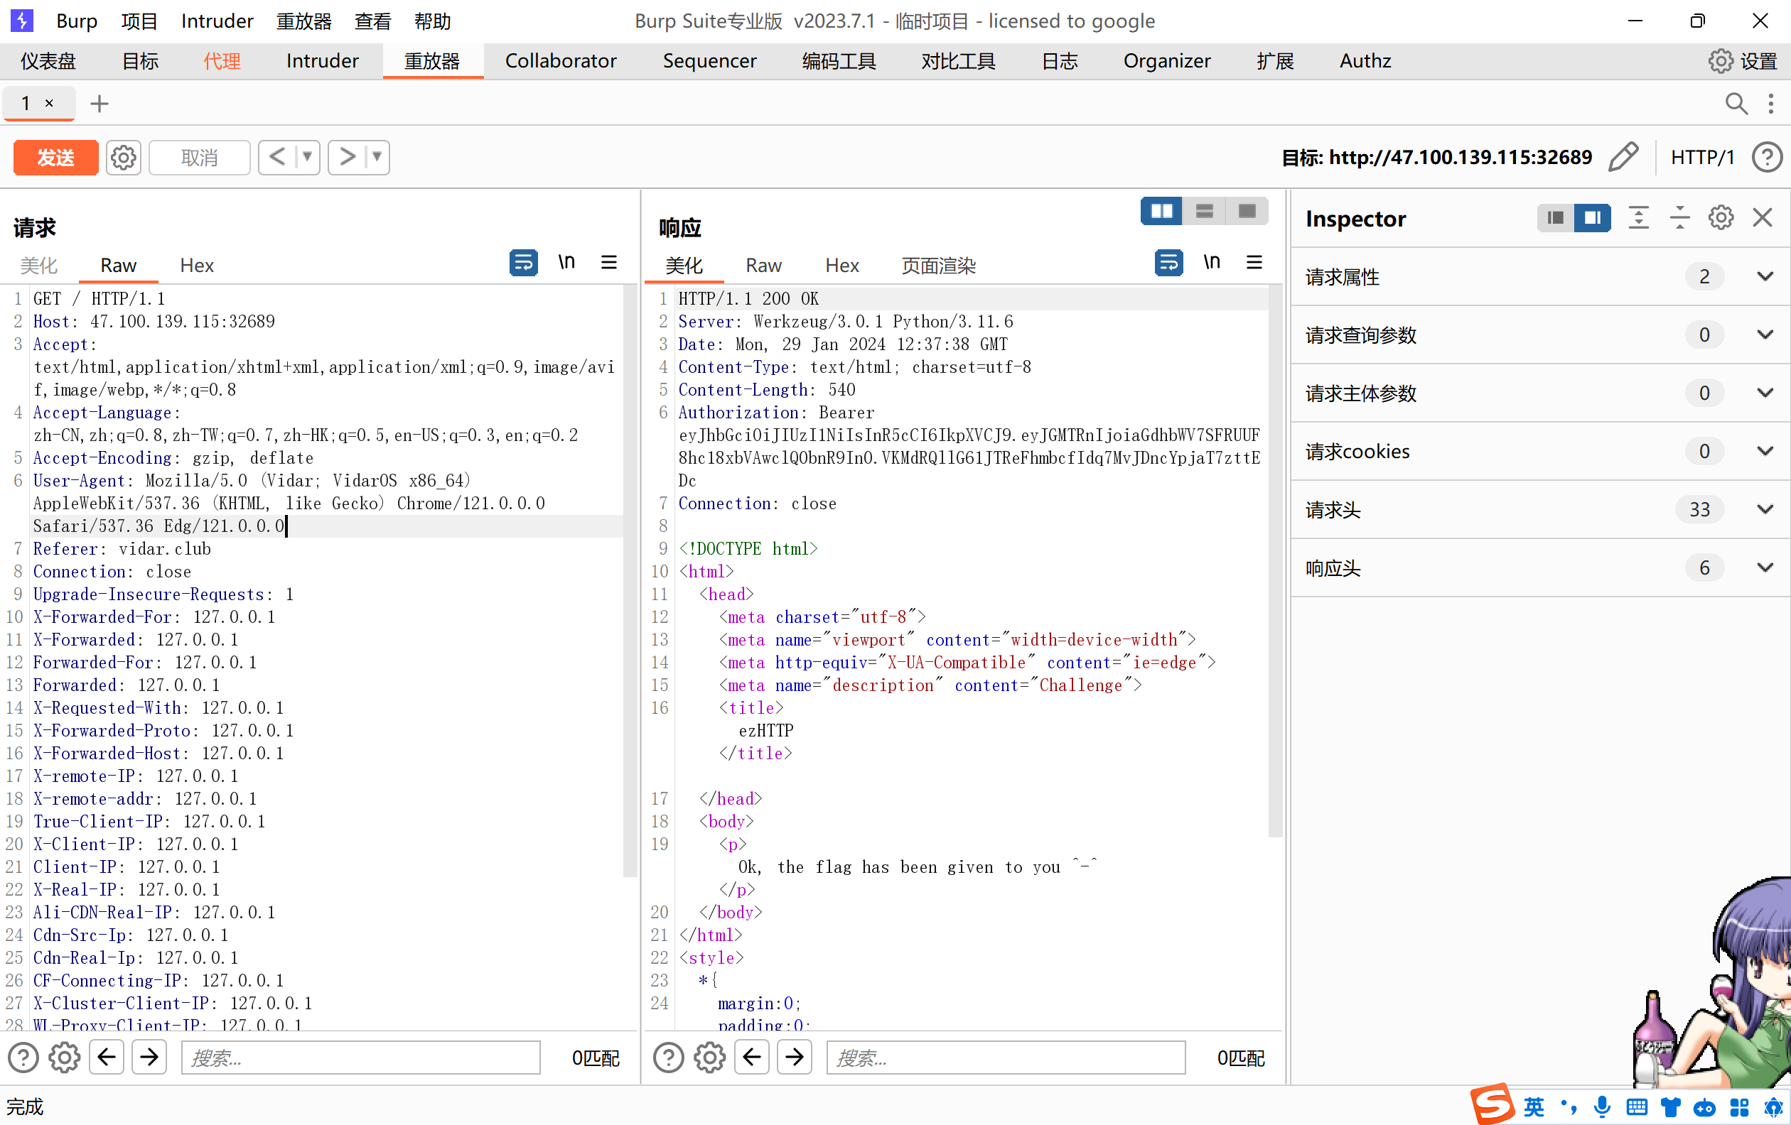This screenshot has width=1791, height=1125.
Task: Open the 代理 proxy tab
Action: pyautogui.click(x=222, y=61)
